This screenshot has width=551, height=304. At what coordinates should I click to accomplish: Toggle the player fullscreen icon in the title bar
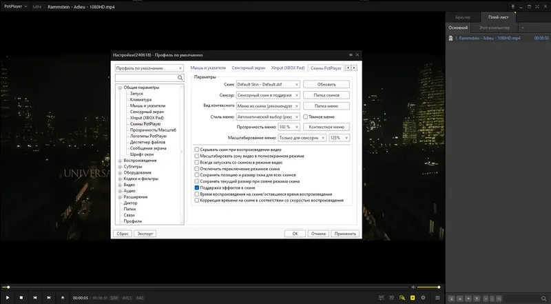pyautogui.click(x=537, y=7)
